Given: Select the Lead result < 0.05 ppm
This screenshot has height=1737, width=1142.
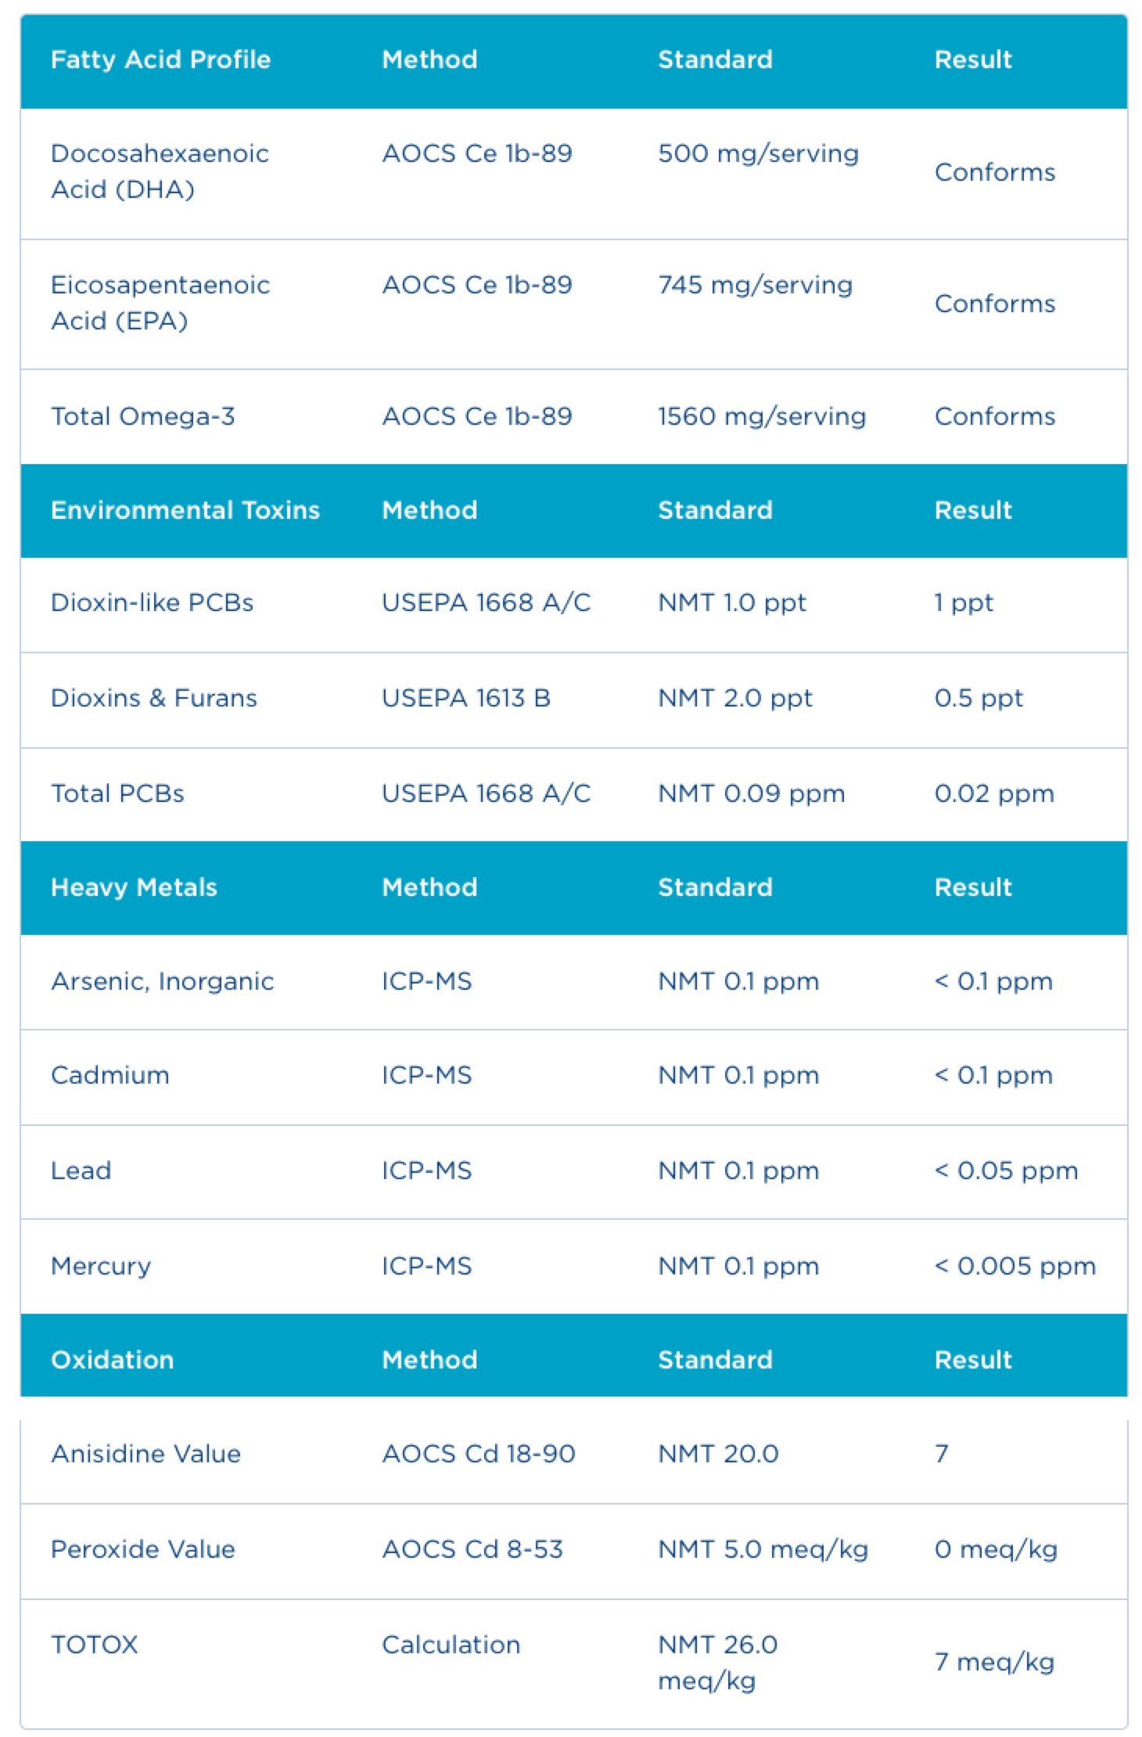Looking at the screenshot, I should click(x=1006, y=1171).
